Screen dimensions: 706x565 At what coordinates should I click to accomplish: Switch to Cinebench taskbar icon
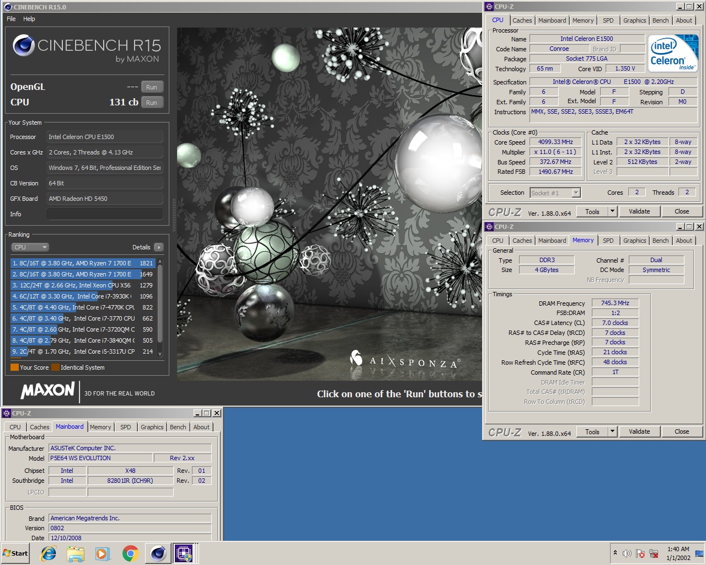click(158, 553)
